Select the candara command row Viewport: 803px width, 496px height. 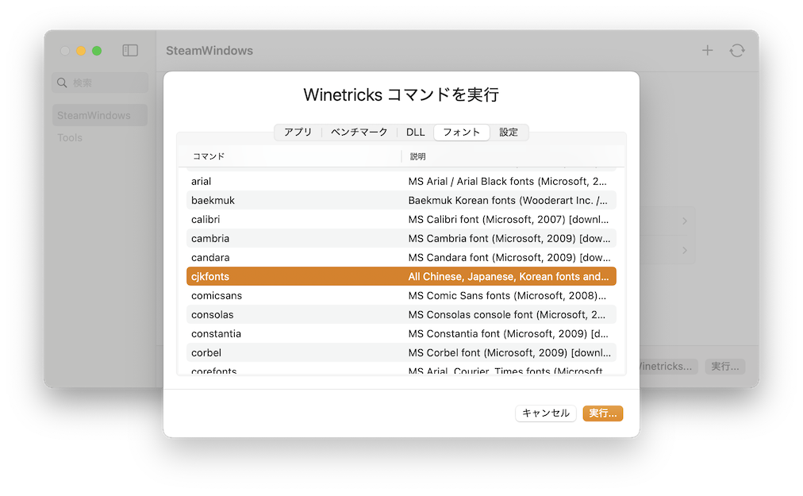(x=401, y=257)
